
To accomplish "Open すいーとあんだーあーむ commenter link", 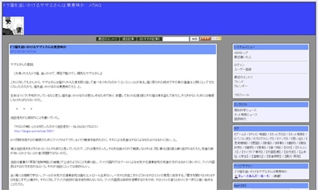I will (x=254, y=176).
